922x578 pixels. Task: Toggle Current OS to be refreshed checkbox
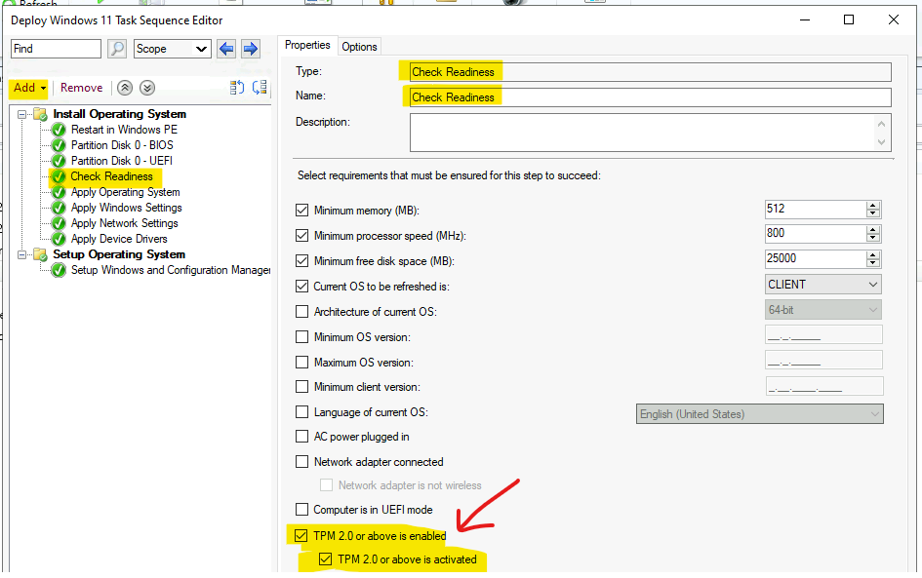click(x=301, y=286)
